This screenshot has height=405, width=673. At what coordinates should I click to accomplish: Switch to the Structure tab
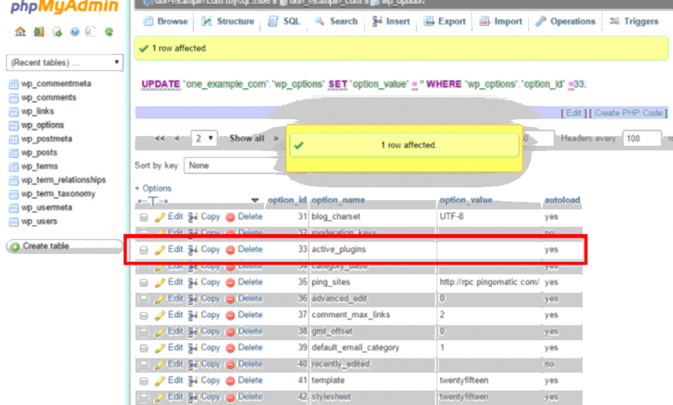(x=229, y=22)
